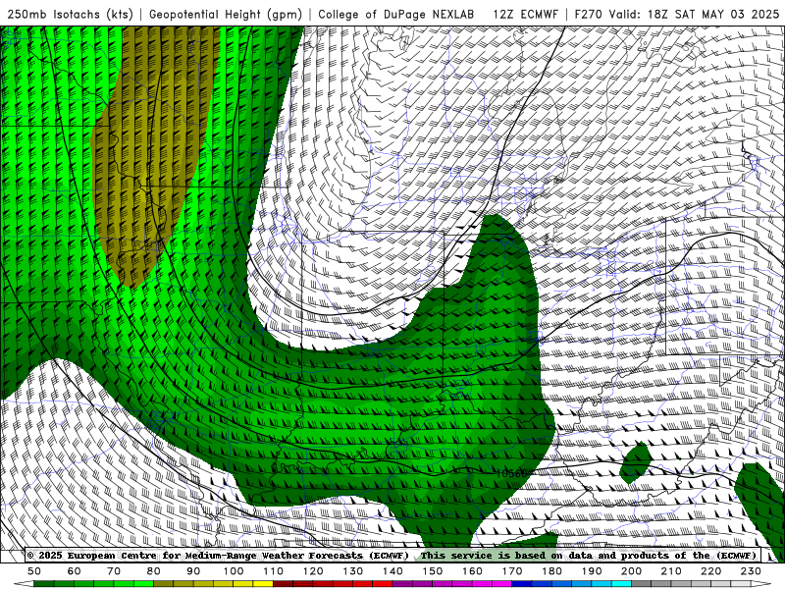The width and height of the screenshot is (785, 589).
Task: Click the '140' value on the color scale
Action: click(393, 571)
